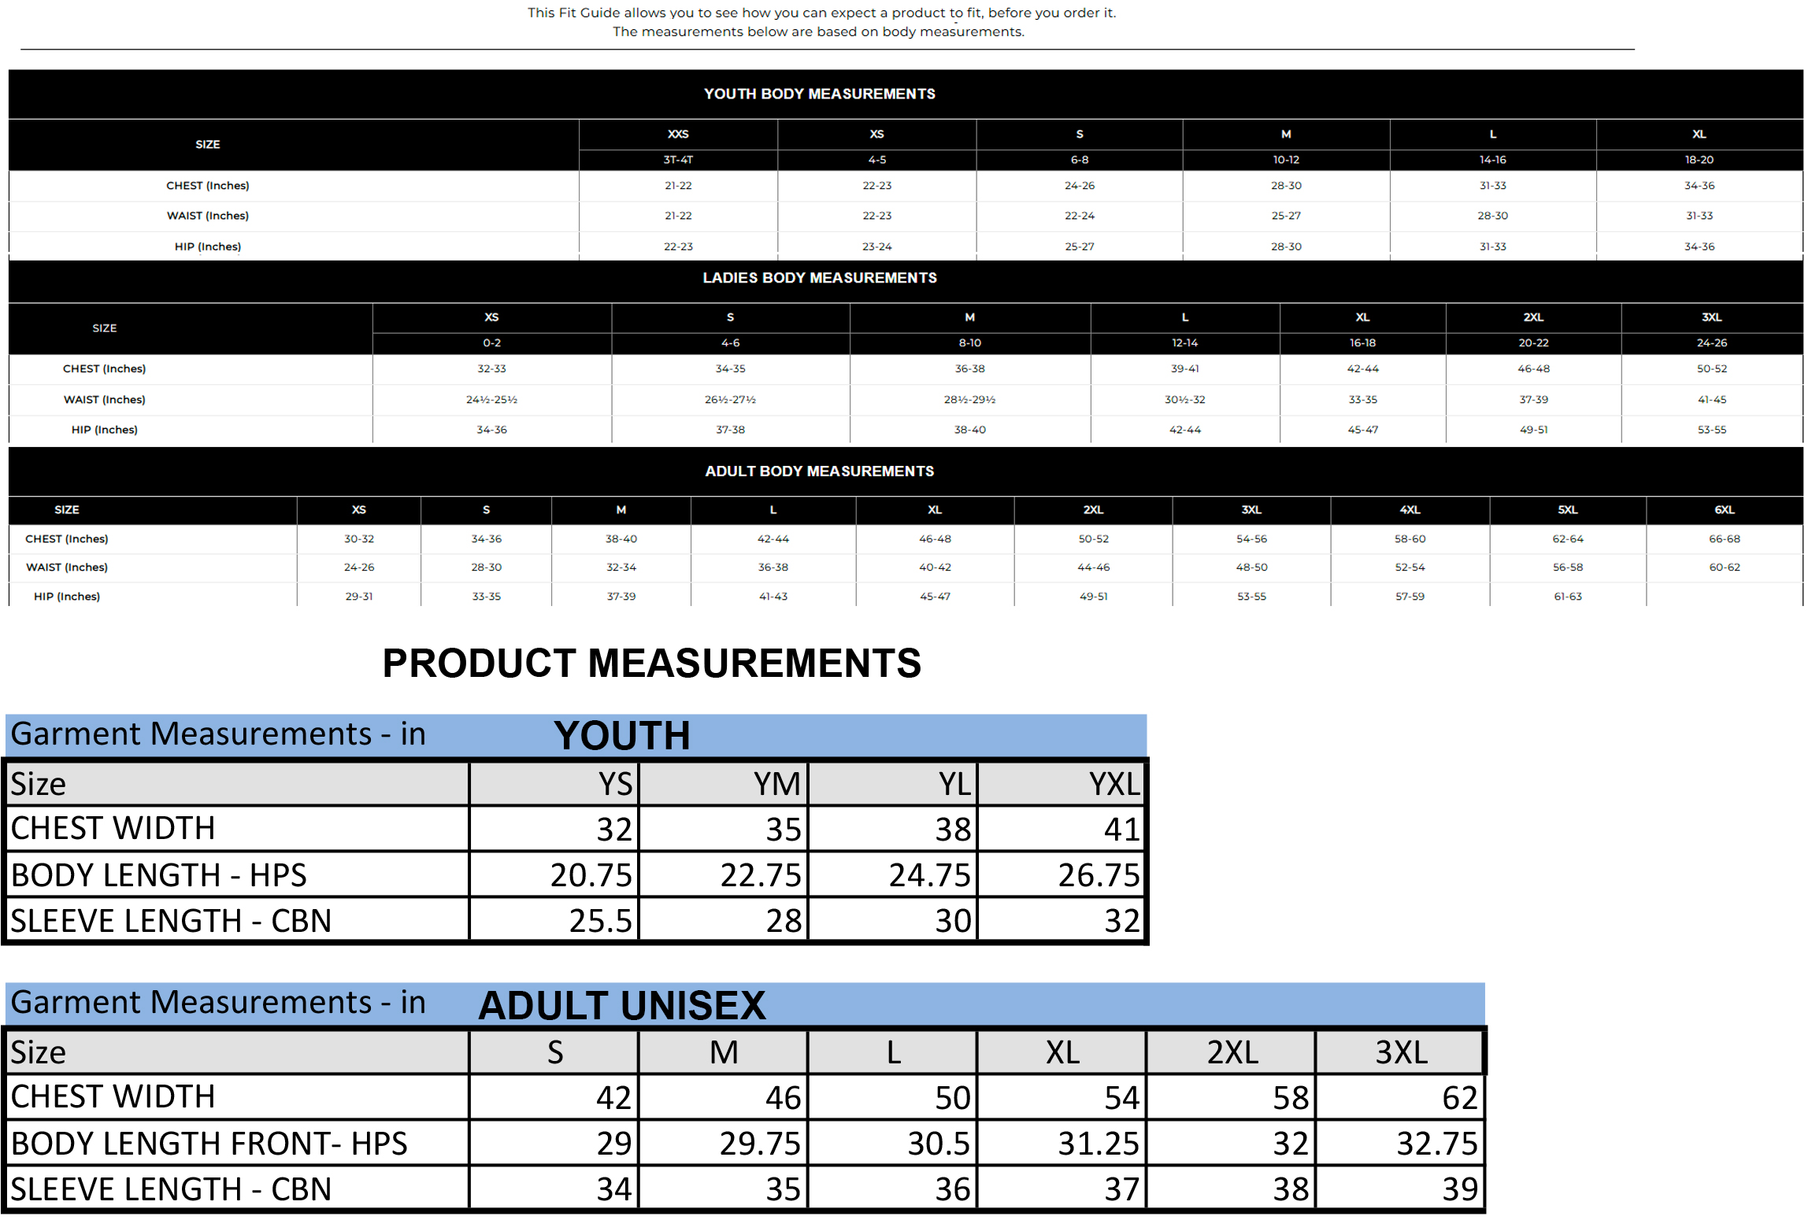Click ladies chest value '32-33' for XS

tap(491, 368)
